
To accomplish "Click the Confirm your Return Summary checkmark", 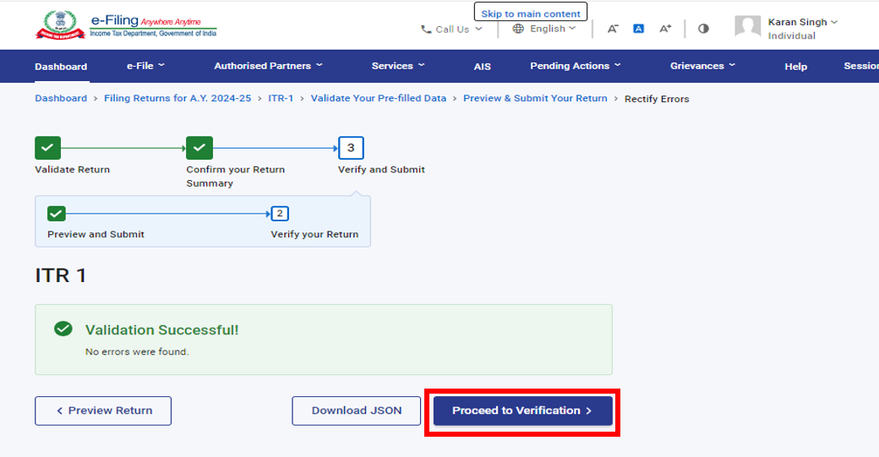I will (199, 148).
